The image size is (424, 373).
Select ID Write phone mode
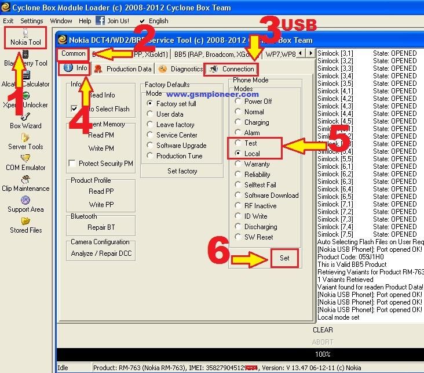pyautogui.click(x=237, y=216)
